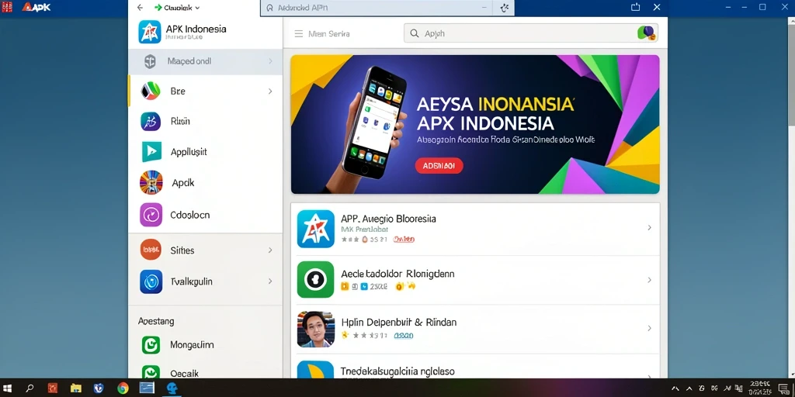
Task: Click the Mien Serira menu label
Action: (x=329, y=34)
